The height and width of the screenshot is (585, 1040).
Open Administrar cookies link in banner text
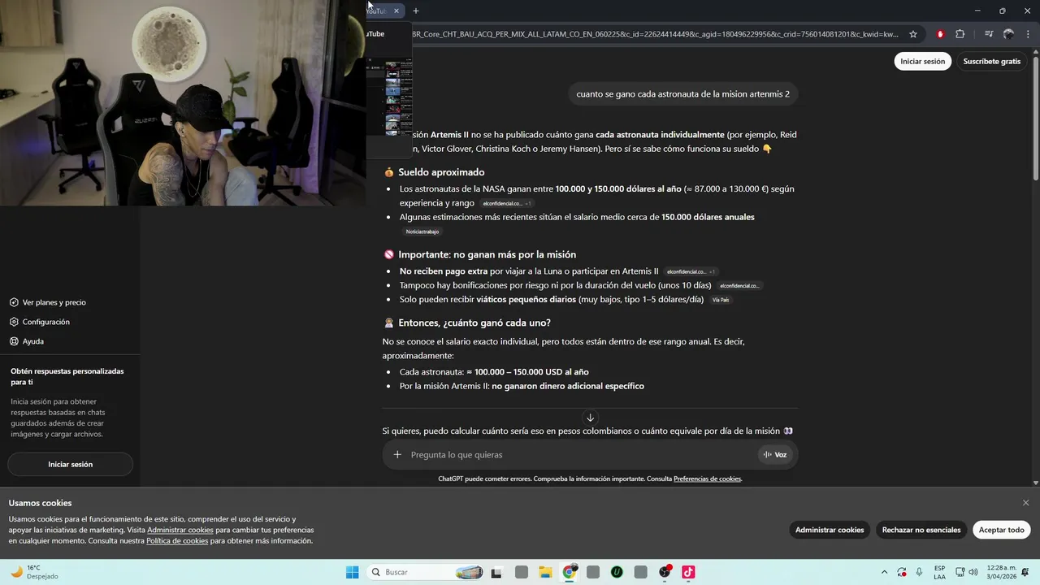(x=180, y=530)
